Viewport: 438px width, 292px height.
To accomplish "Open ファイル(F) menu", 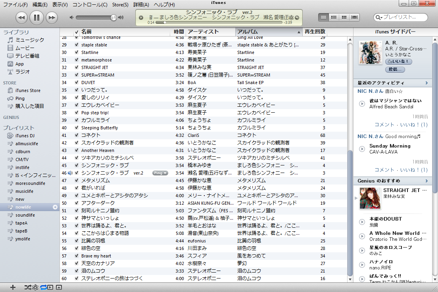I will click(x=15, y=5).
